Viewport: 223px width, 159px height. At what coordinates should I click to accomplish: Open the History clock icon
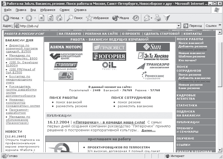(136, 18)
